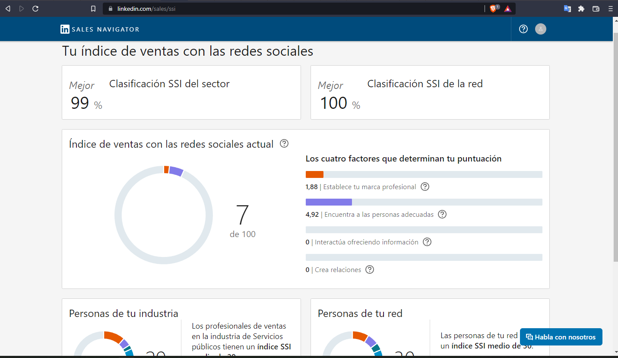Click the empty Crea relaciones progress bar
The width and height of the screenshot is (618, 358).
click(424, 257)
